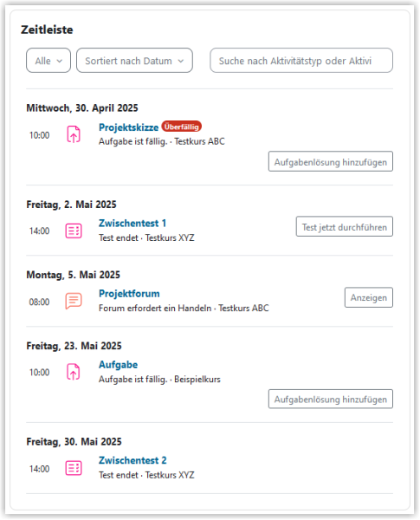Click Aufgabenlösung hinzufügen for Beispielkurs Aufgabe
This screenshot has width=420, height=520.
[331, 399]
